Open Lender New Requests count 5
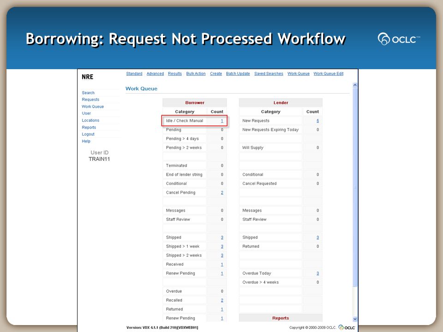The width and height of the screenshot is (443, 332). tap(318, 121)
